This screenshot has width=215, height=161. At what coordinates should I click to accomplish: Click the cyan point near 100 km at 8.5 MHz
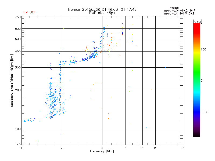pyautogui.click(x=146, y=128)
